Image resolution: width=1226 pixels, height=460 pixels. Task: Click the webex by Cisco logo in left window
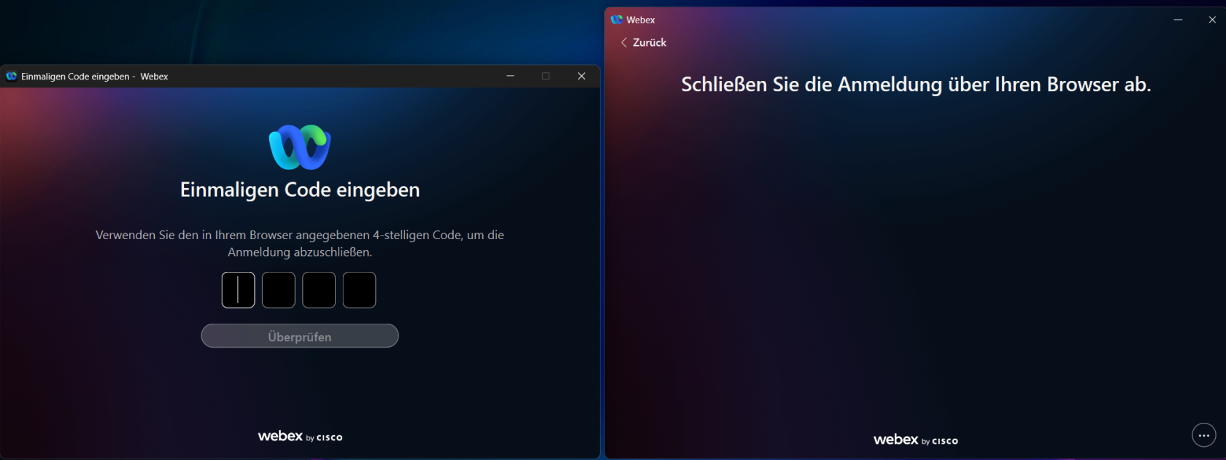(x=300, y=436)
